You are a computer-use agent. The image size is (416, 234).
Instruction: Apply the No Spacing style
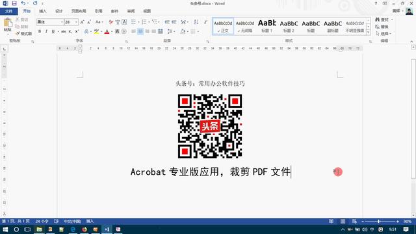[x=245, y=26]
